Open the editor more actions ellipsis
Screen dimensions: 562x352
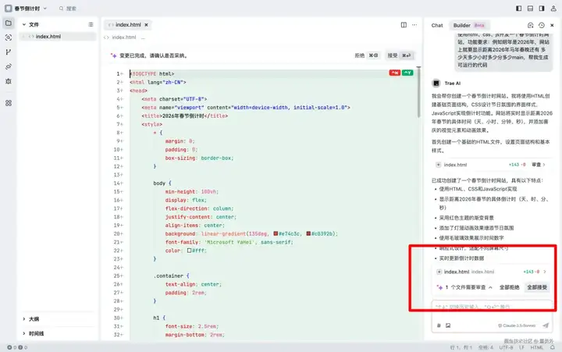414,25
